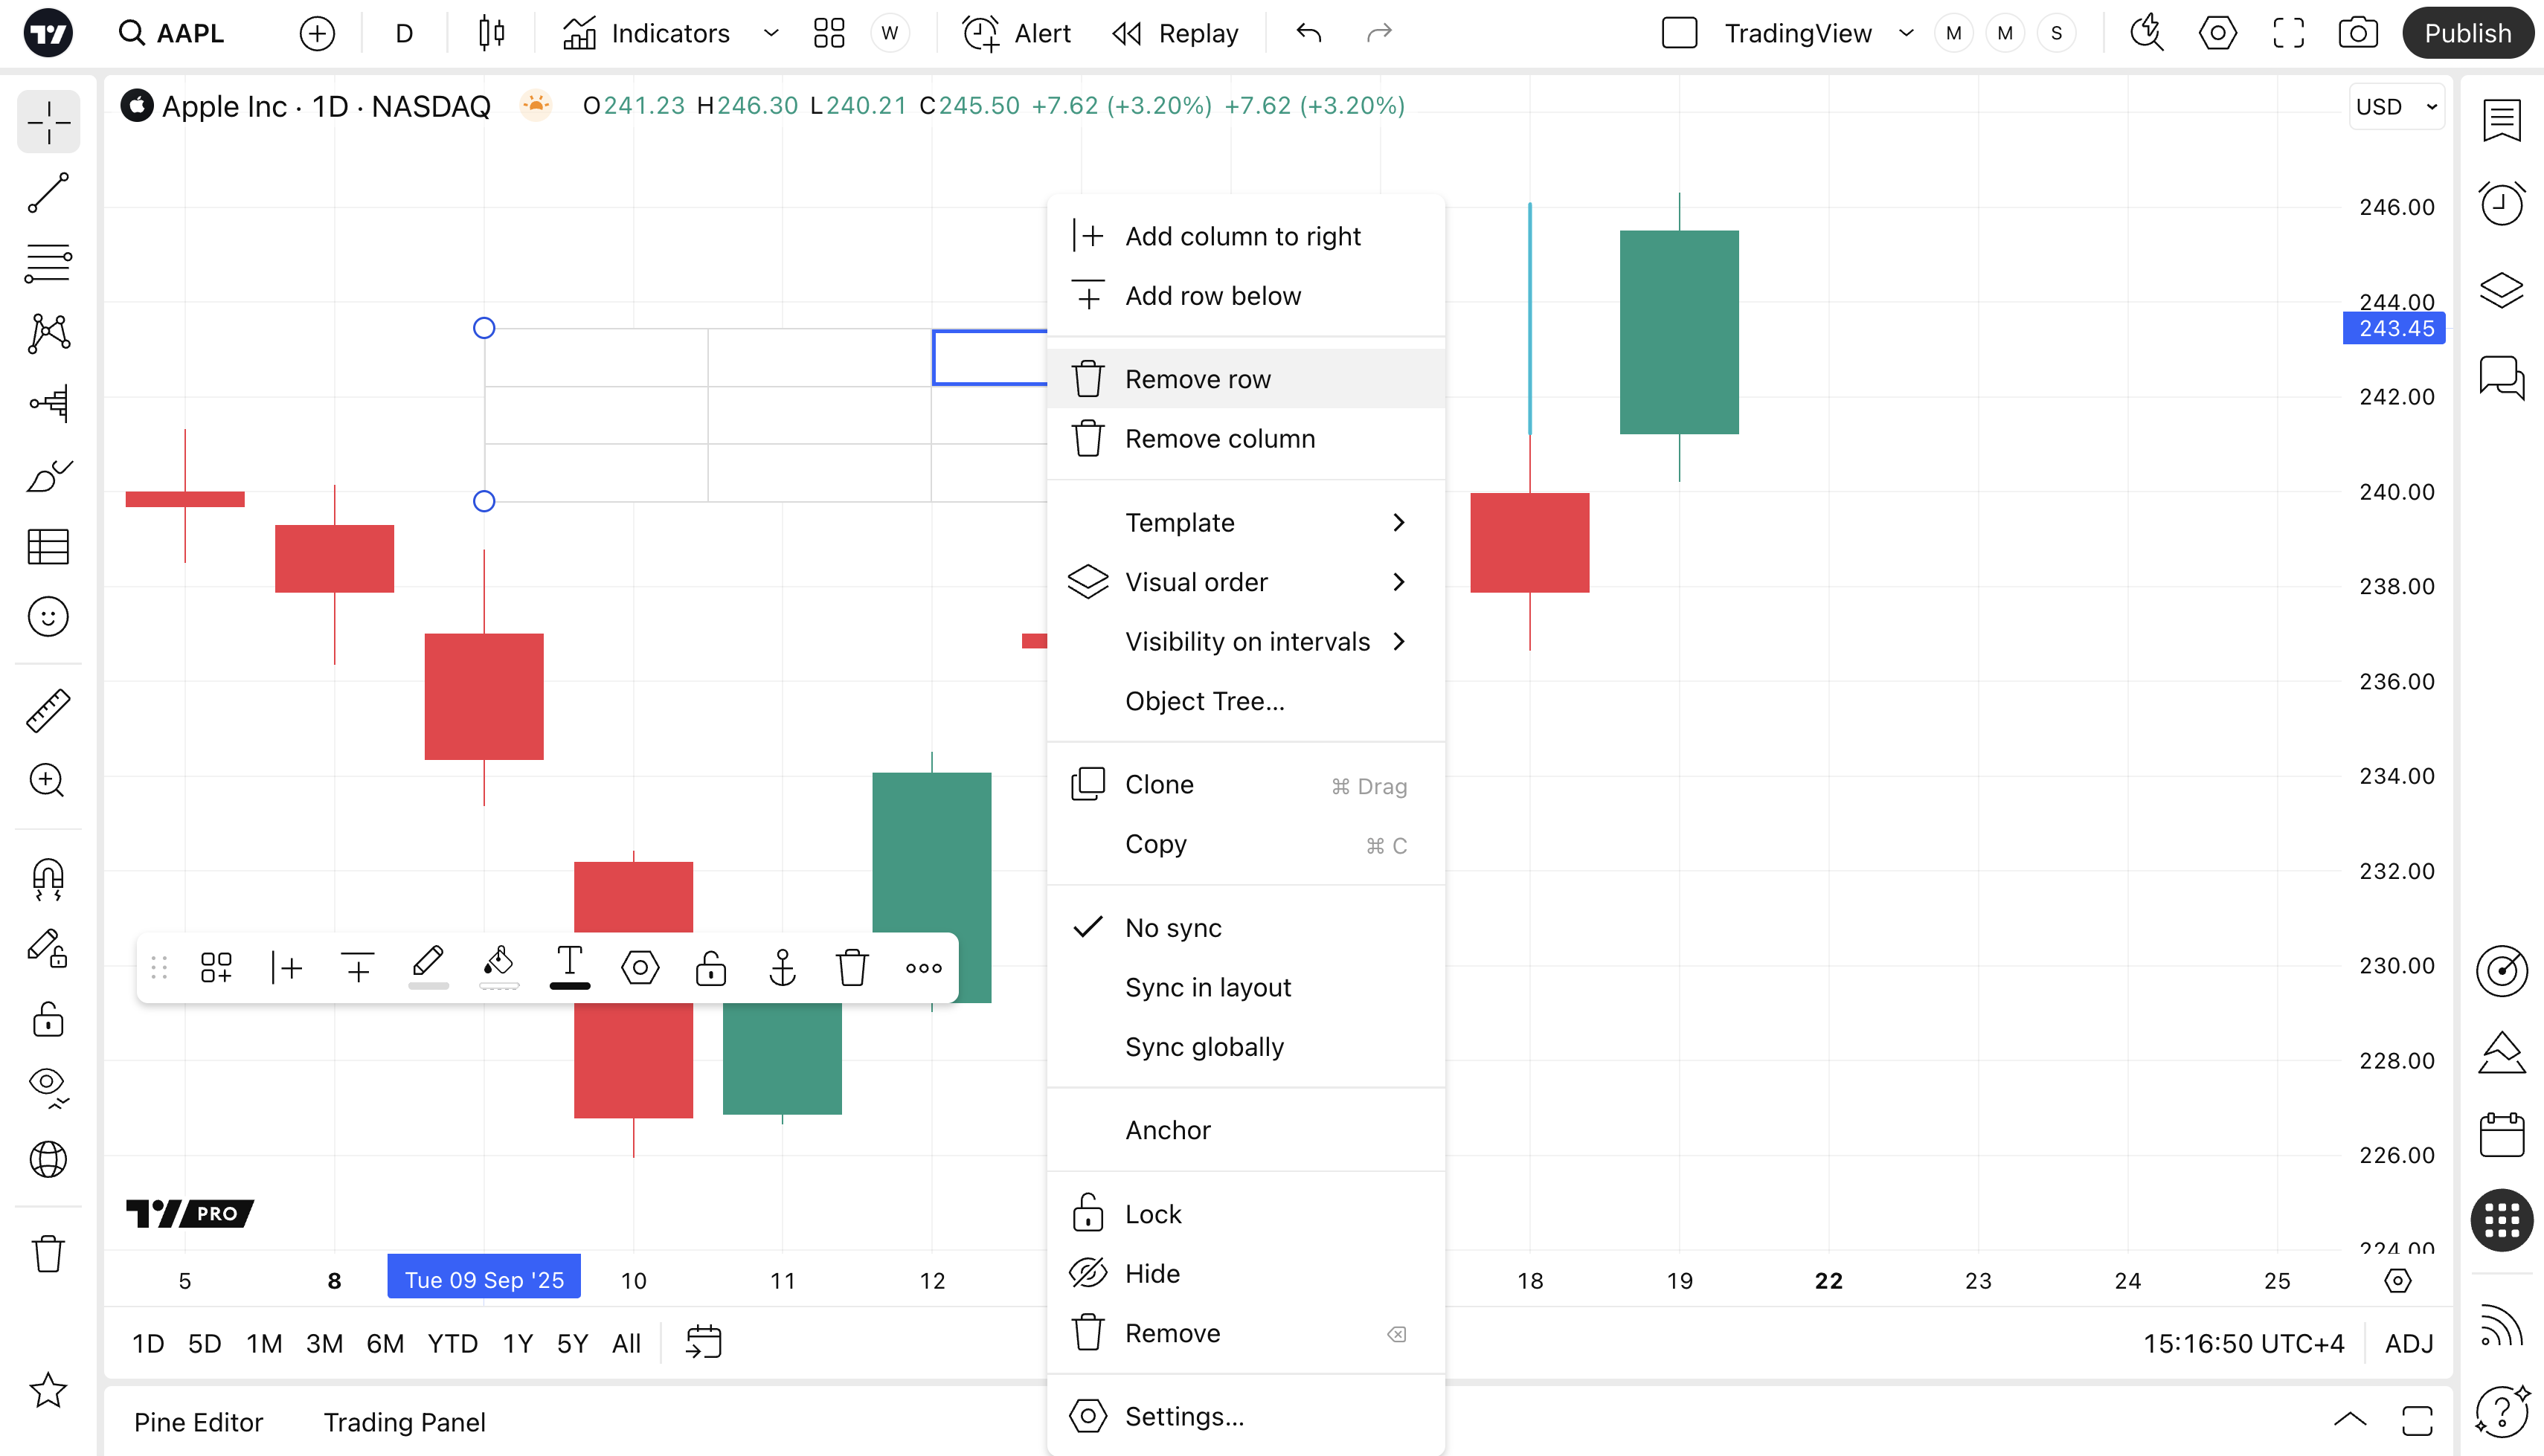Open the USD currency dropdown
The height and width of the screenshot is (1456, 2544).
2396,106
